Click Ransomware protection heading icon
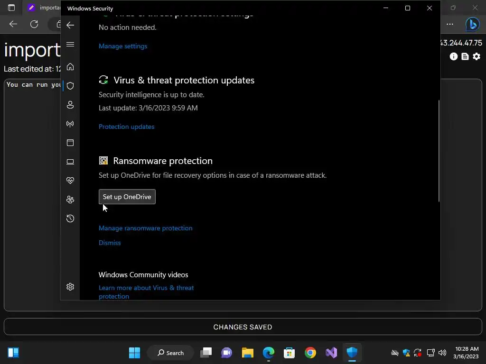The image size is (486, 364). (103, 161)
